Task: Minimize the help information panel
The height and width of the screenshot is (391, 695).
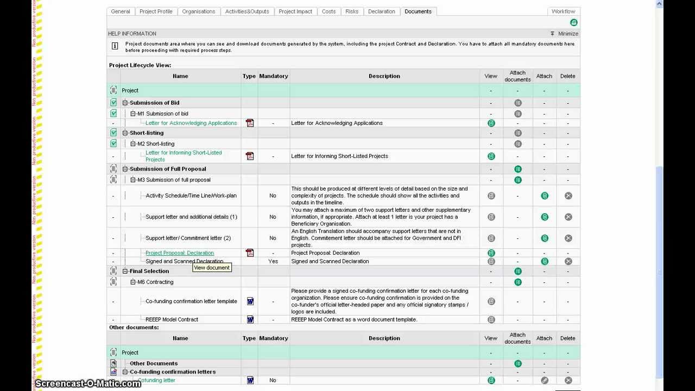Action: point(564,34)
